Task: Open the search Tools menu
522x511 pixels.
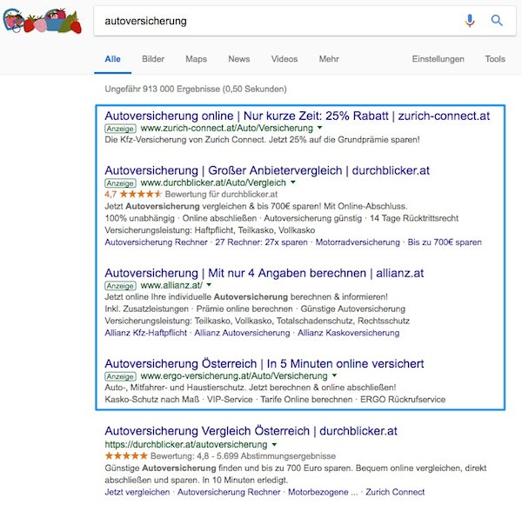Action: click(x=495, y=59)
